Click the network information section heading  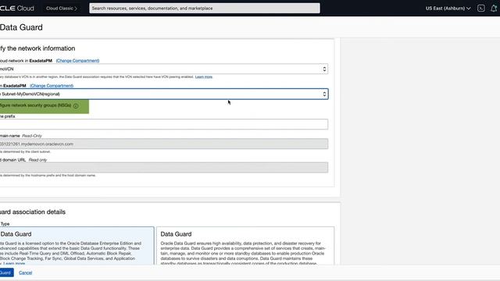(37, 48)
